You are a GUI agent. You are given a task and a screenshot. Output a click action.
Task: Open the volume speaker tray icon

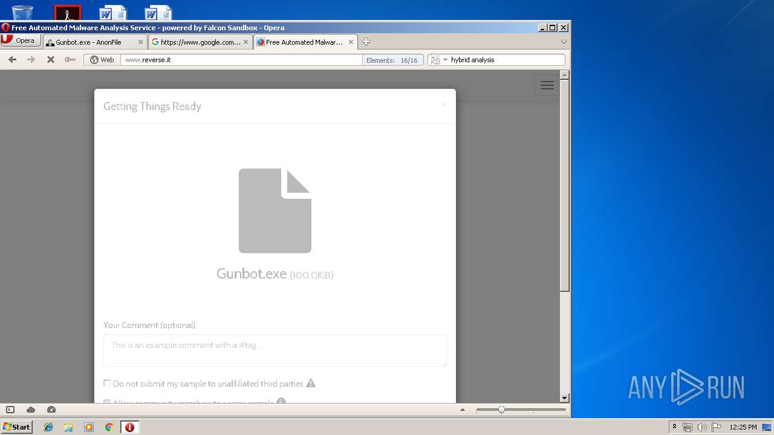pos(701,427)
